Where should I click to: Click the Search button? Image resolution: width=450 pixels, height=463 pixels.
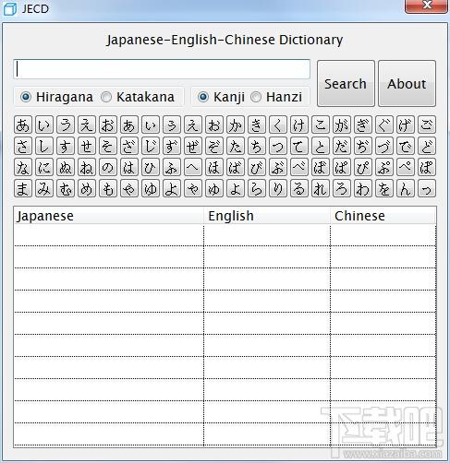tap(346, 84)
